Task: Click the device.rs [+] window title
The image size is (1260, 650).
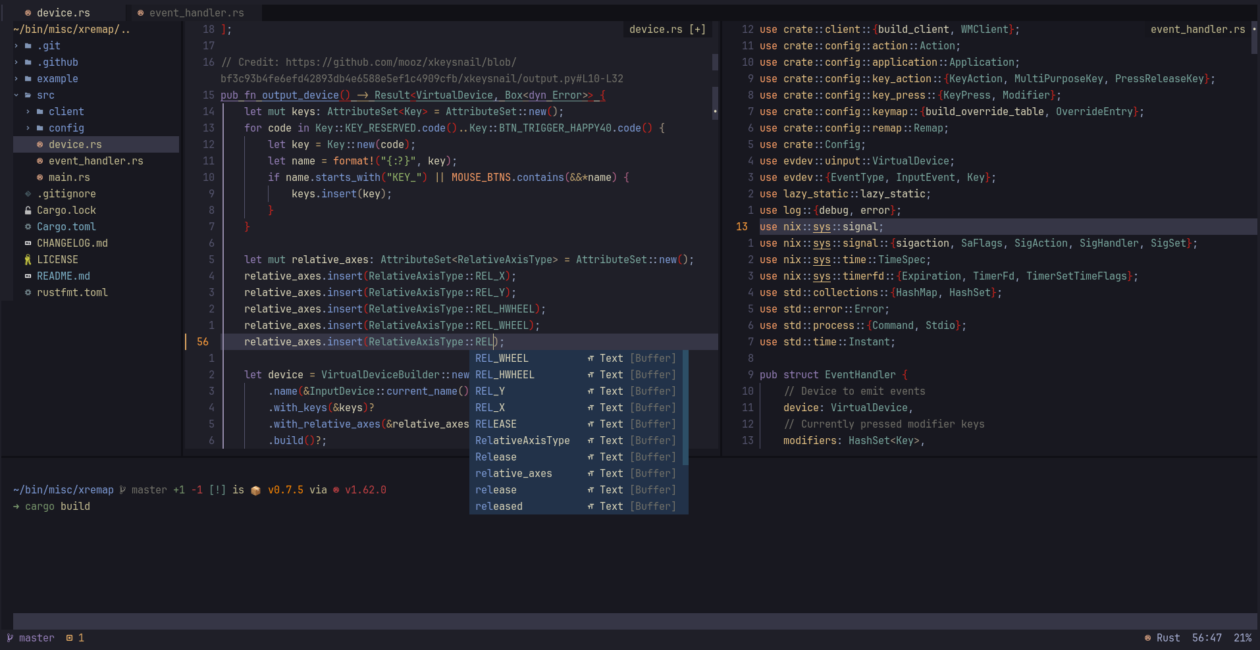Action: [x=667, y=29]
